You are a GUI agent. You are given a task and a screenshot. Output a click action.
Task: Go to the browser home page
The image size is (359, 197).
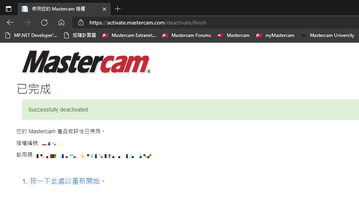pyautogui.click(x=61, y=23)
